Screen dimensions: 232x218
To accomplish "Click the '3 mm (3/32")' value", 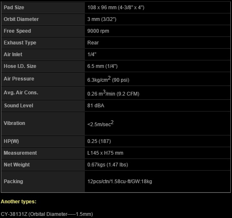I will click(x=102, y=19).
